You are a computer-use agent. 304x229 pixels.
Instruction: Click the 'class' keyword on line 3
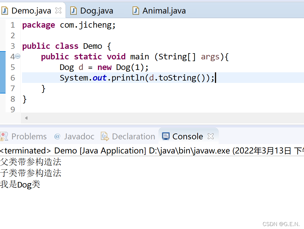67,46
